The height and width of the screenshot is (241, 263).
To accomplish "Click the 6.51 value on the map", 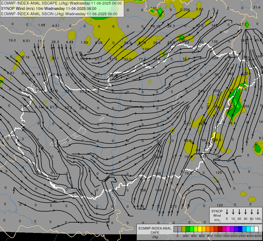I will (27, 41).
